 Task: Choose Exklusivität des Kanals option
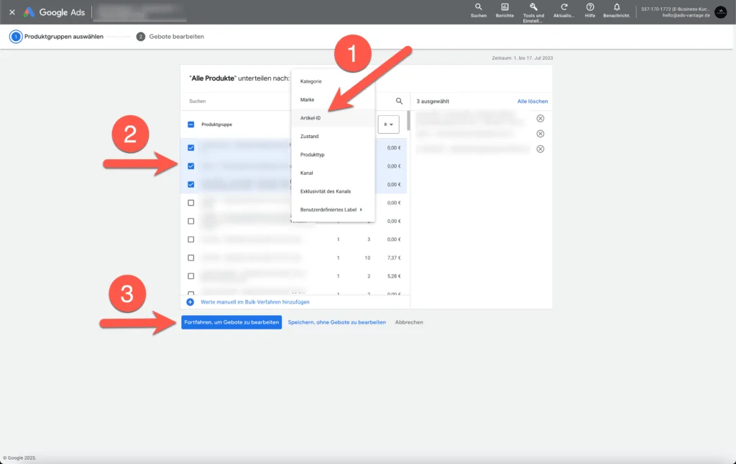[333, 191]
